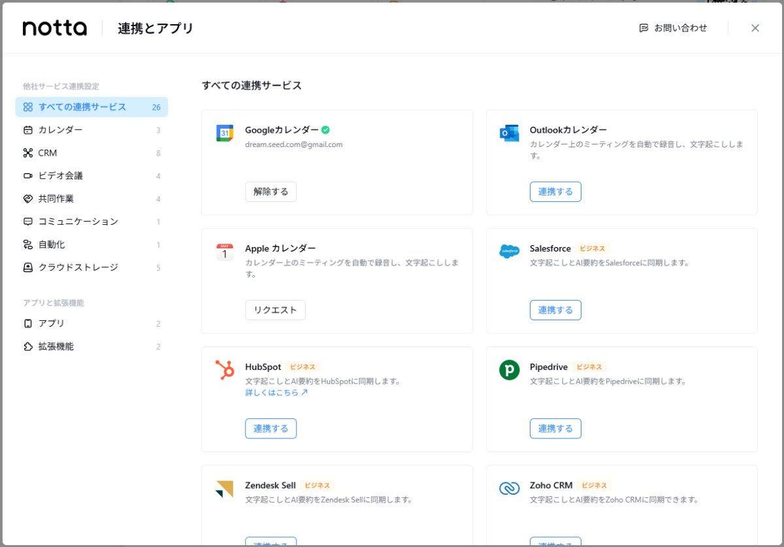Click the HubSpot logo icon
This screenshot has width=784, height=547.
(225, 370)
